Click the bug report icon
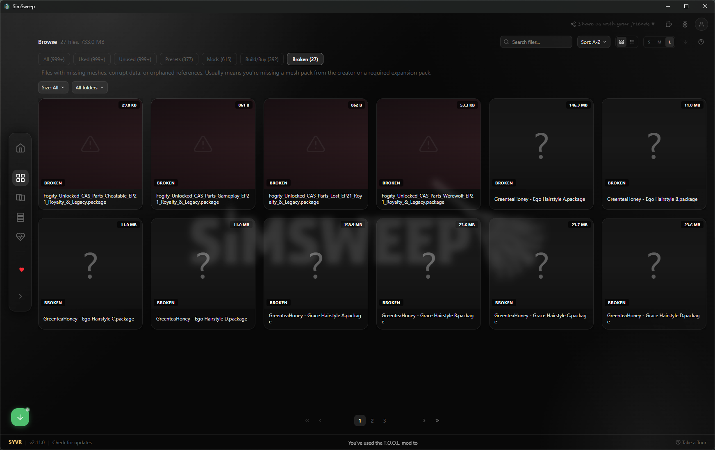Screen dimensions: 715x450 tap(685, 24)
